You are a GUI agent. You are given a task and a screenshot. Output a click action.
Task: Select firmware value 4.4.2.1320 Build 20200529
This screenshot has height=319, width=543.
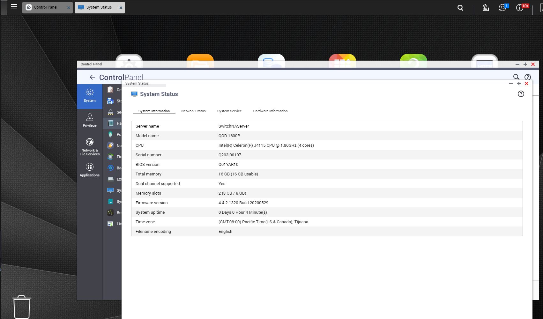pyautogui.click(x=243, y=203)
